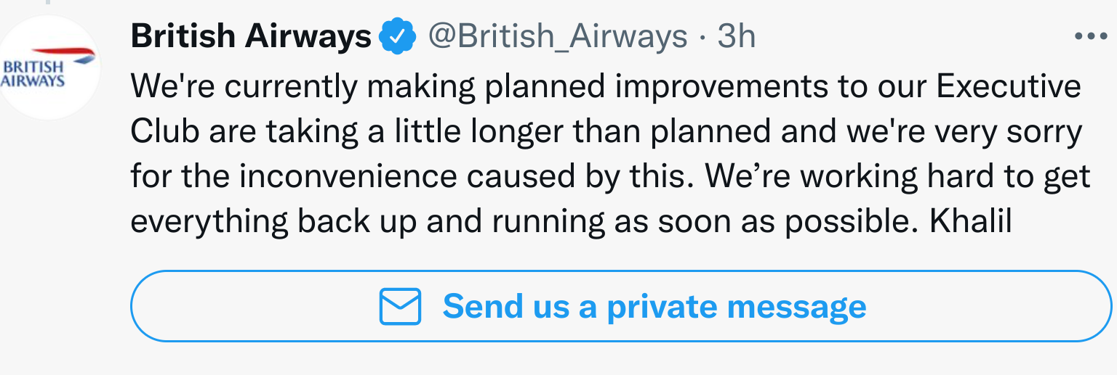Click the word "Club" in the tweet
The height and width of the screenshot is (375, 1117).
pyautogui.click(x=164, y=132)
